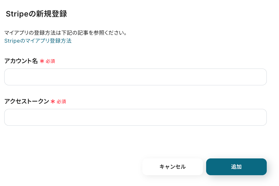
Task: Select the アカウント名 field label
Action: point(21,61)
